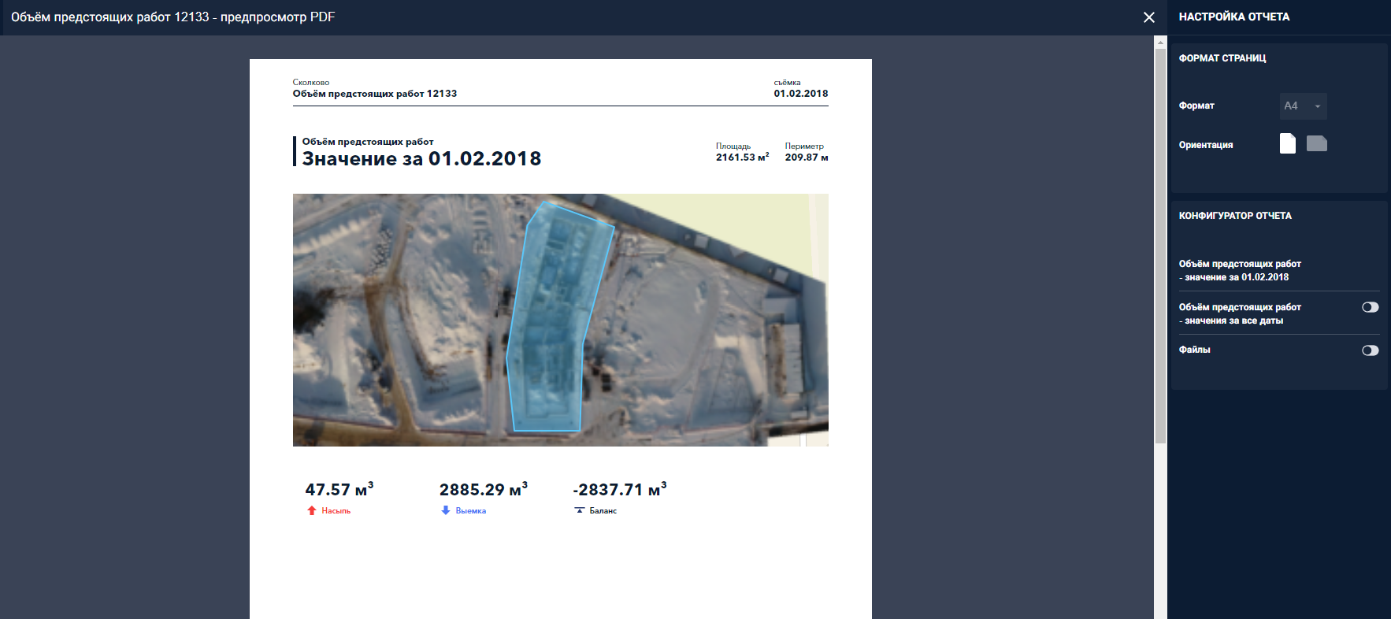Select 'значение за 01.02.2018' configurator item
The width and height of the screenshot is (1391, 619).
point(1239,270)
